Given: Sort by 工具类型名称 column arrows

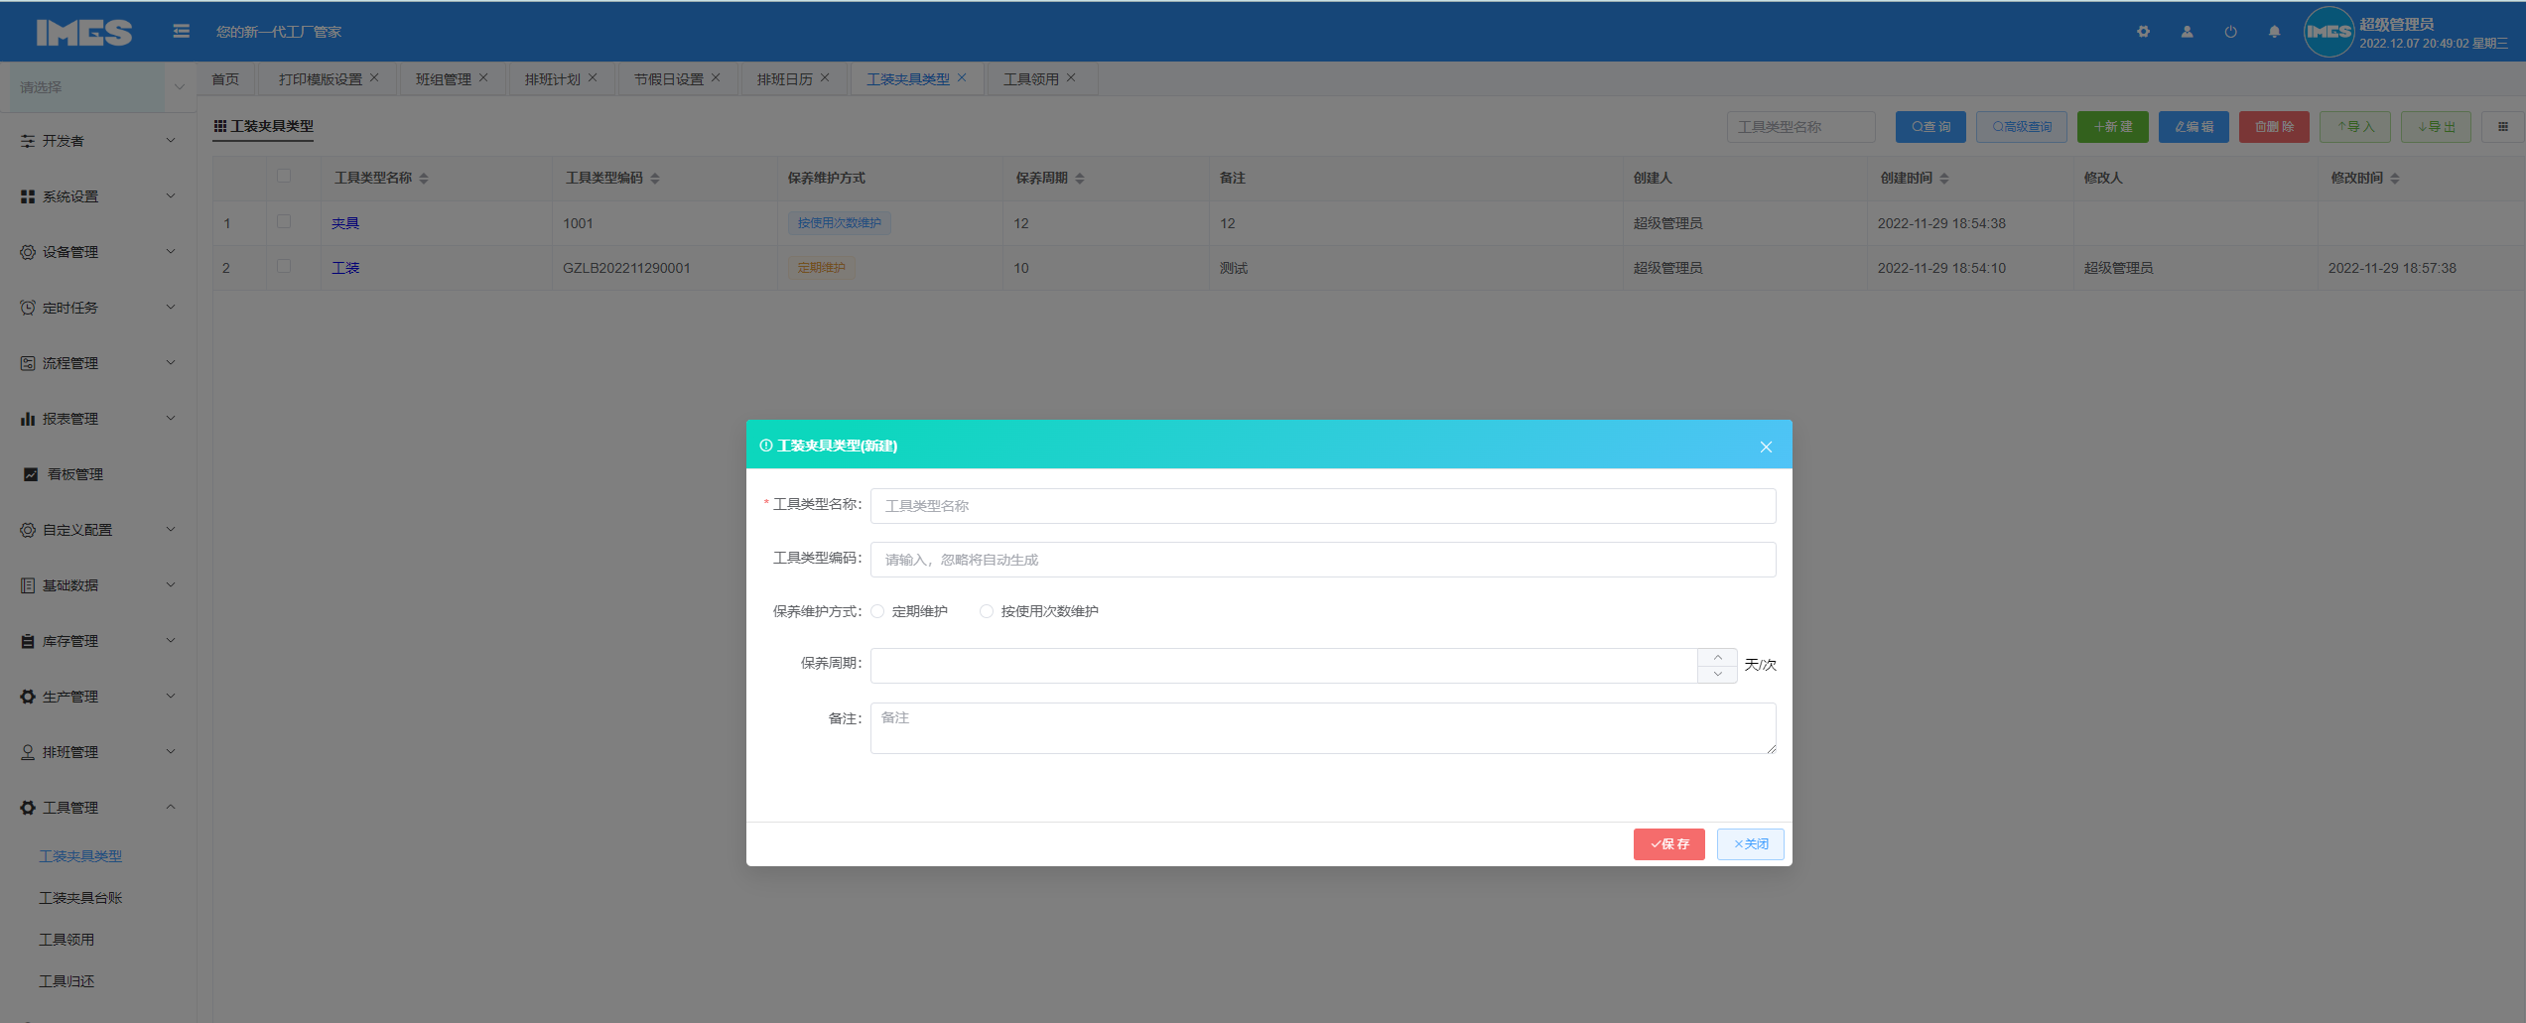Looking at the screenshot, I should 424,179.
